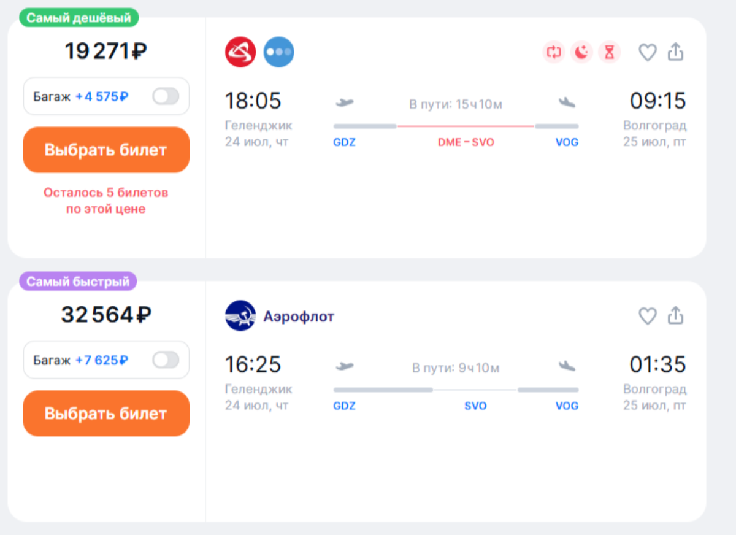Click the 01:35 arrival time
Screen dimensions: 736x535
[657, 364]
